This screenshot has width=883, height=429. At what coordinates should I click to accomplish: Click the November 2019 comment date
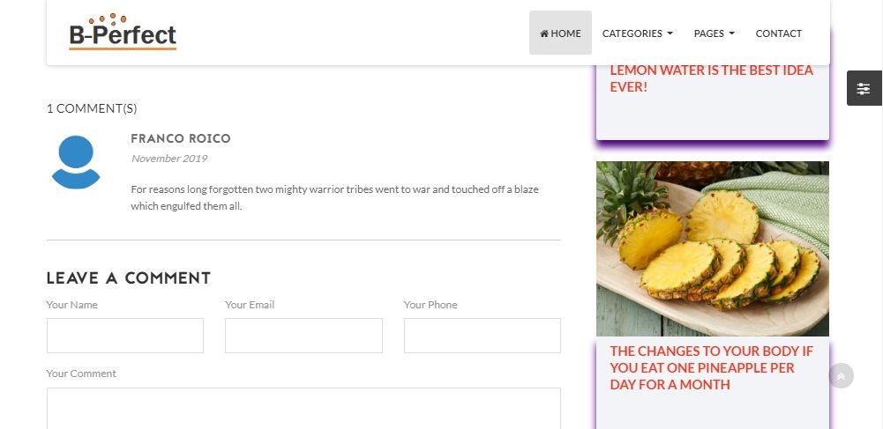(x=168, y=159)
